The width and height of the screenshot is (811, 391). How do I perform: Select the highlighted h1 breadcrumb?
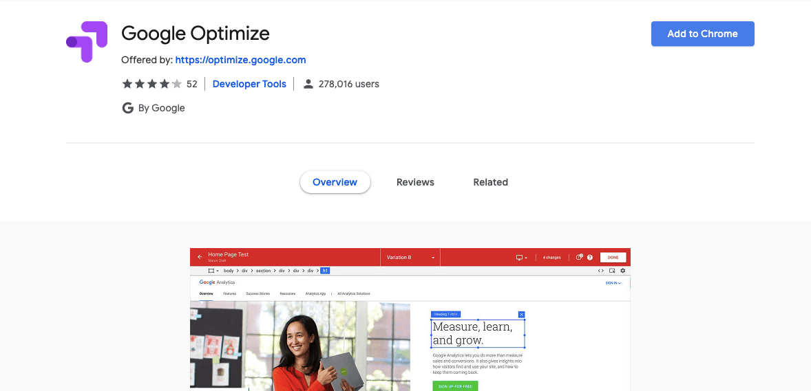point(325,271)
